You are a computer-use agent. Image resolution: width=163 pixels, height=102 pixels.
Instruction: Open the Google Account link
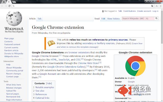48,74
